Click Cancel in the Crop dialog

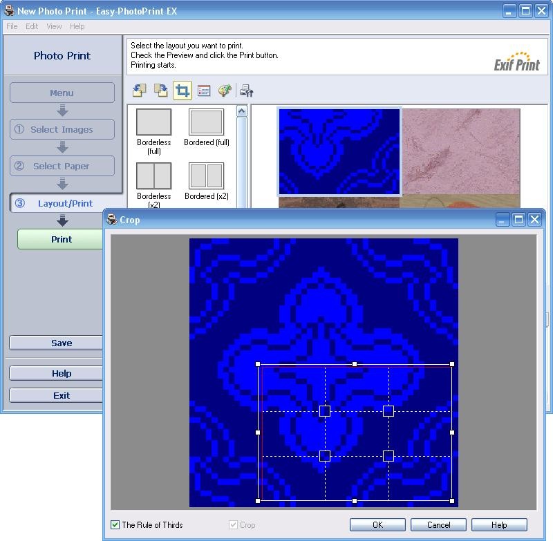coord(438,525)
